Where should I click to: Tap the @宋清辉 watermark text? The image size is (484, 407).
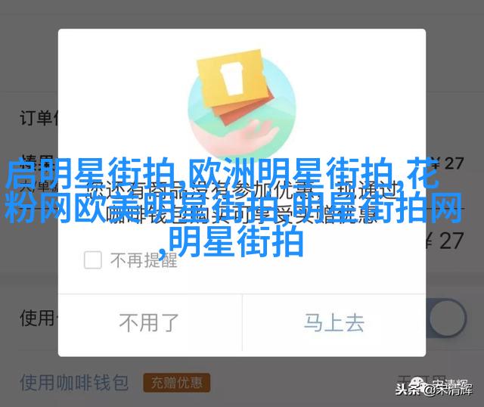[448, 390]
